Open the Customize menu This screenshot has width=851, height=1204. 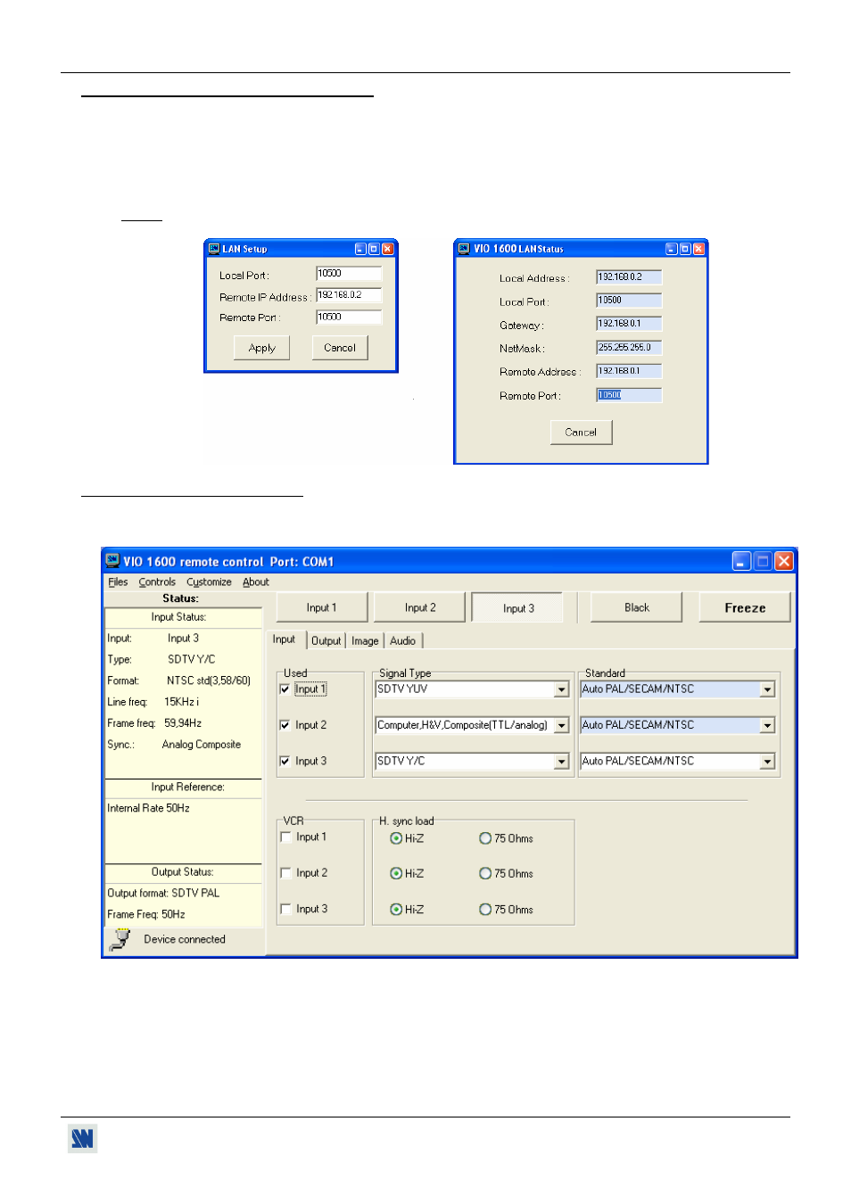(x=209, y=582)
